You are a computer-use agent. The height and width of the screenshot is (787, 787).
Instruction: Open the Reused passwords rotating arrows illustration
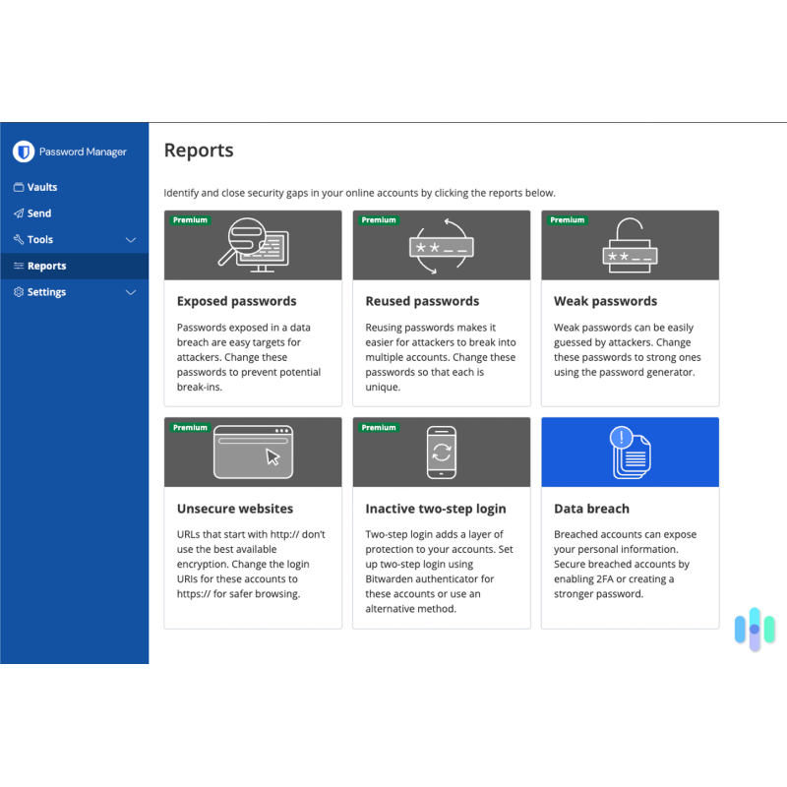coord(441,246)
